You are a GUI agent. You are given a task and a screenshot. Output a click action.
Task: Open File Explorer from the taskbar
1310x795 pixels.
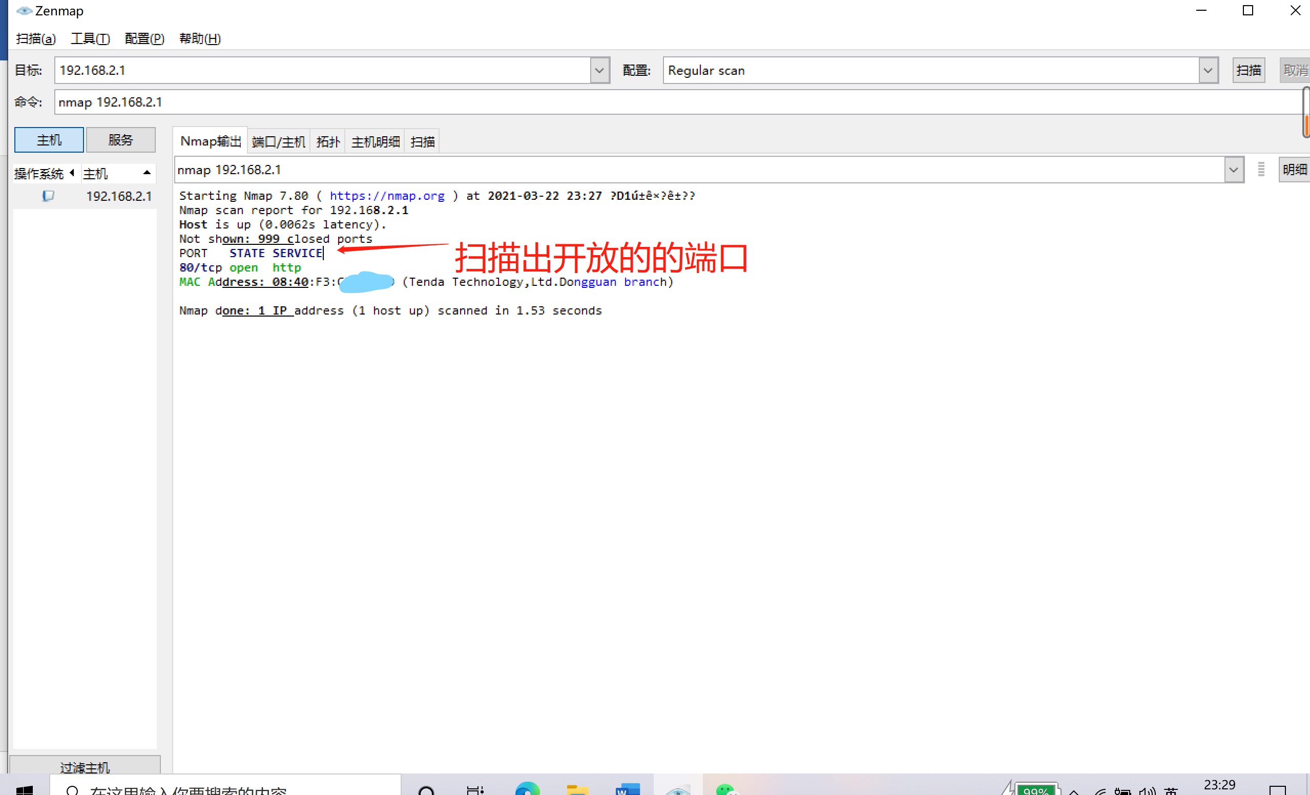[577, 789]
